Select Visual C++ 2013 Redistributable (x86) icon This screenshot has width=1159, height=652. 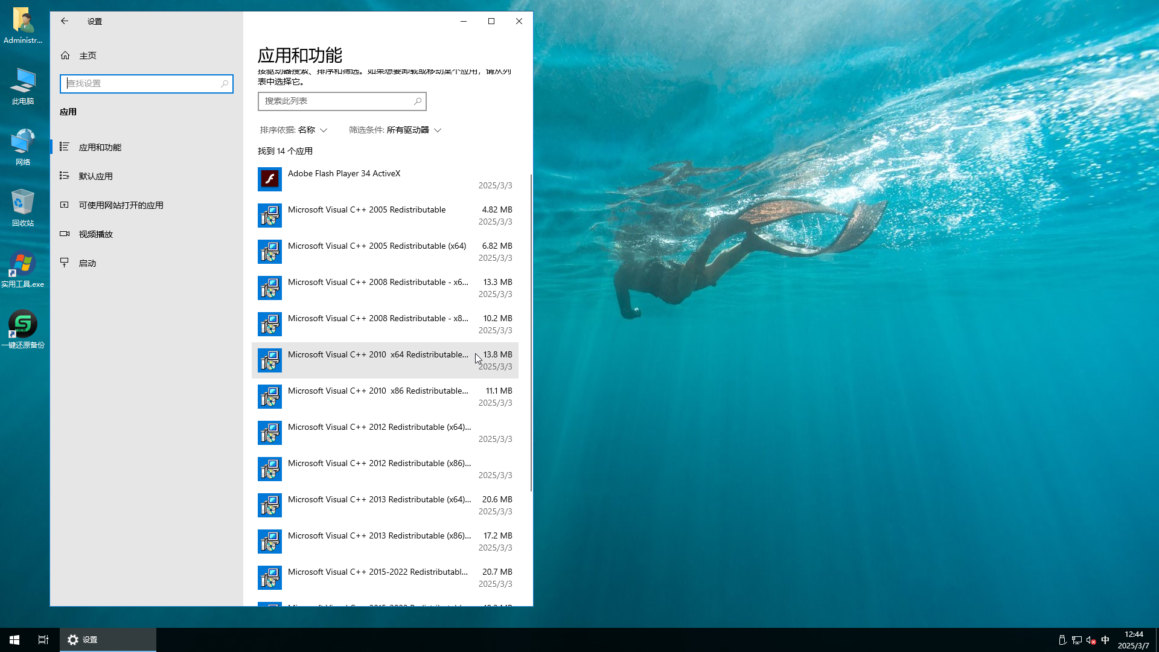(270, 542)
